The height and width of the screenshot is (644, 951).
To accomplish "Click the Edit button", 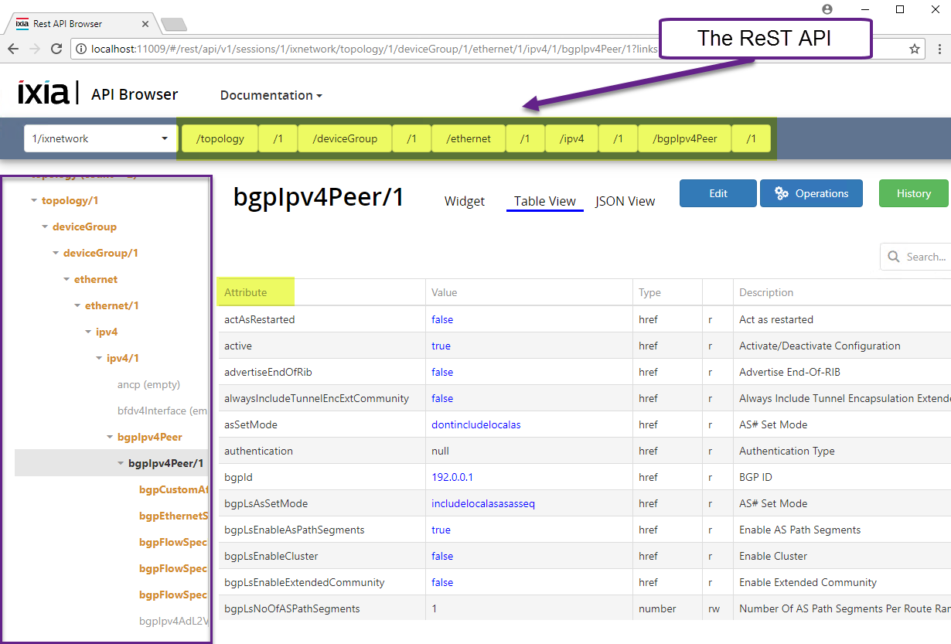I will click(x=718, y=193).
